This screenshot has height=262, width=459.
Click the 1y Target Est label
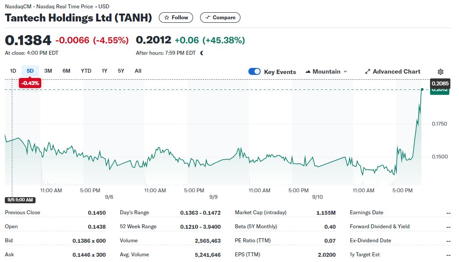tap(365, 255)
